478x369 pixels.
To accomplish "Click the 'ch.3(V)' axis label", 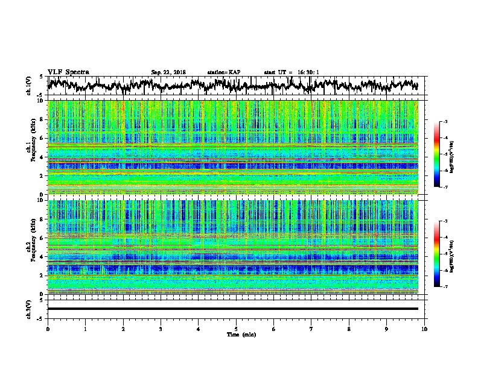I will pos(28,309).
